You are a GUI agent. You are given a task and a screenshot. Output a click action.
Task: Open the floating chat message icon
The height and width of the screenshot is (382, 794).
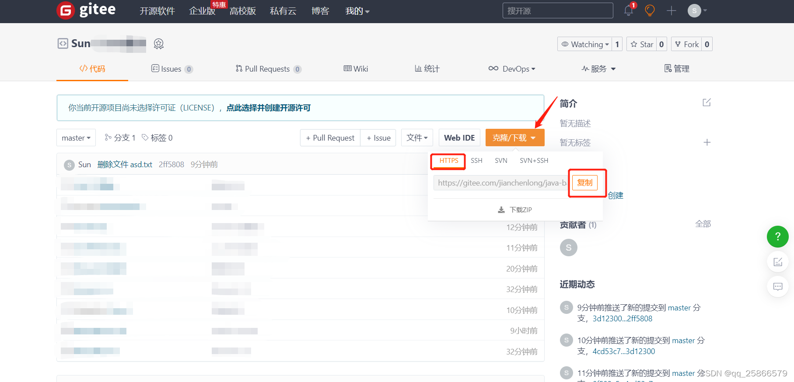pos(778,286)
